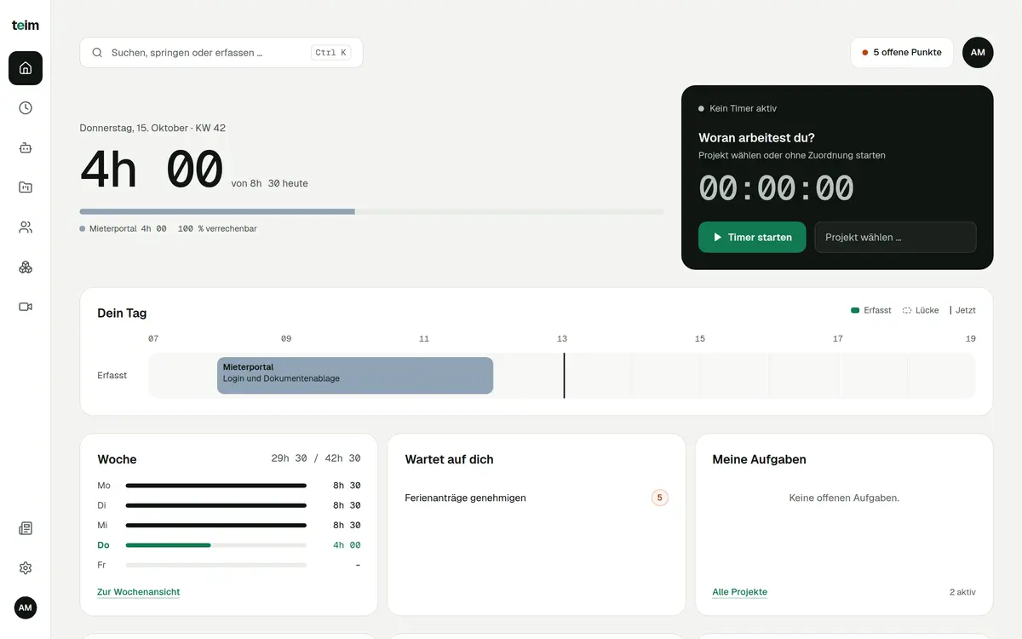Image resolution: width=1022 pixels, height=639 pixels.
Task: Click the Lücke legend entry
Action: coord(921,311)
